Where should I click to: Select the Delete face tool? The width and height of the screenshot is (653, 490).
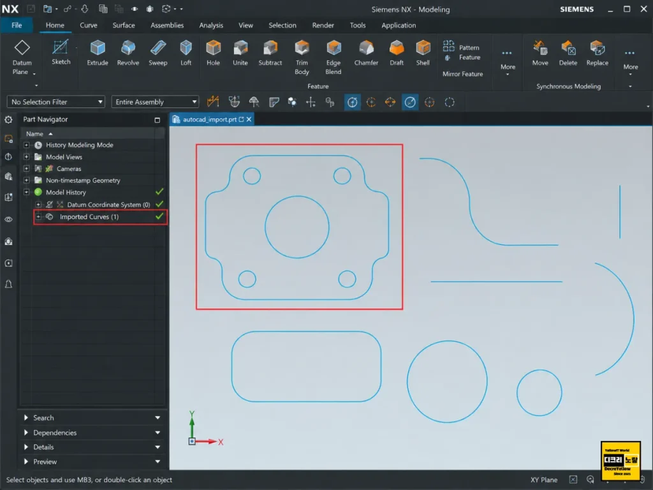pyautogui.click(x=568, y=53)
